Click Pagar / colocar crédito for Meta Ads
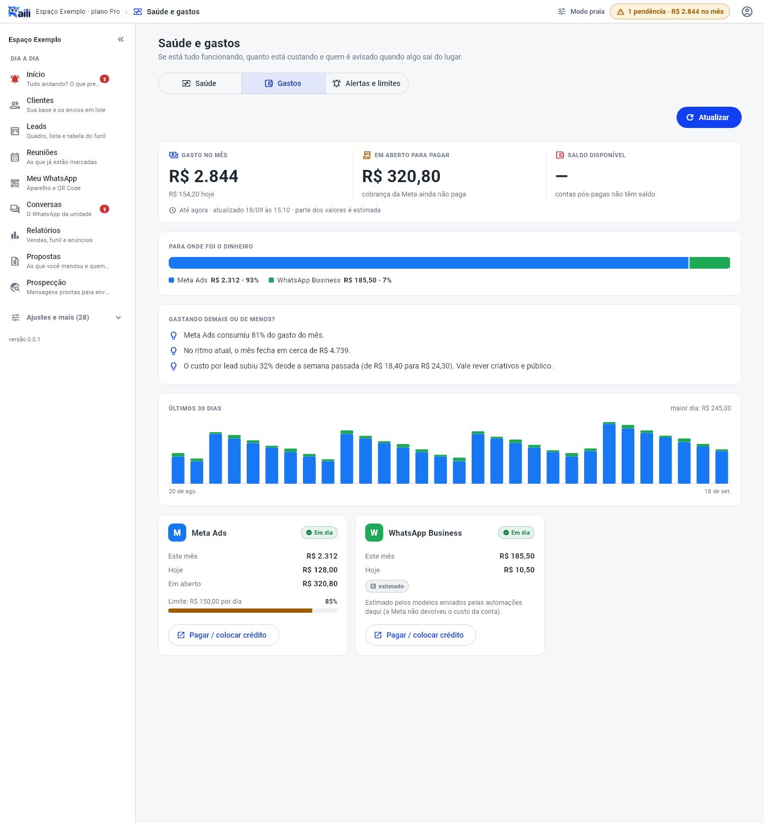764x823 pixels. tap(223, 635)
